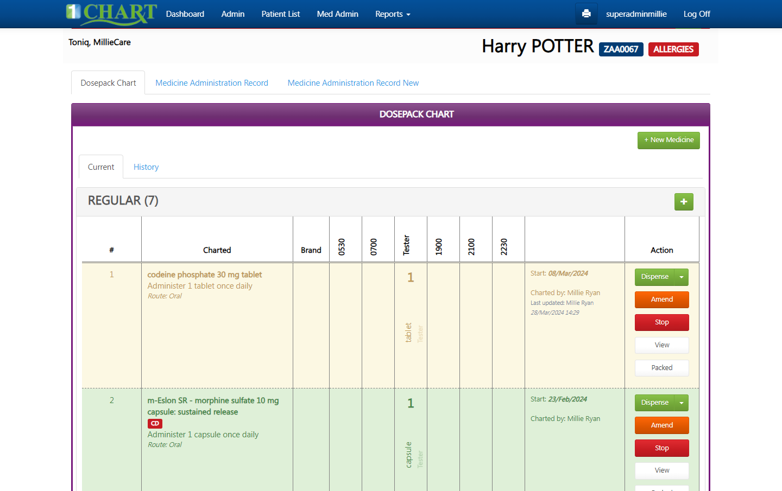Image resolution: width=782 pixels, height=491 pixels.
Task: Go to Patient List in navbar
Action: click(280, 14)
